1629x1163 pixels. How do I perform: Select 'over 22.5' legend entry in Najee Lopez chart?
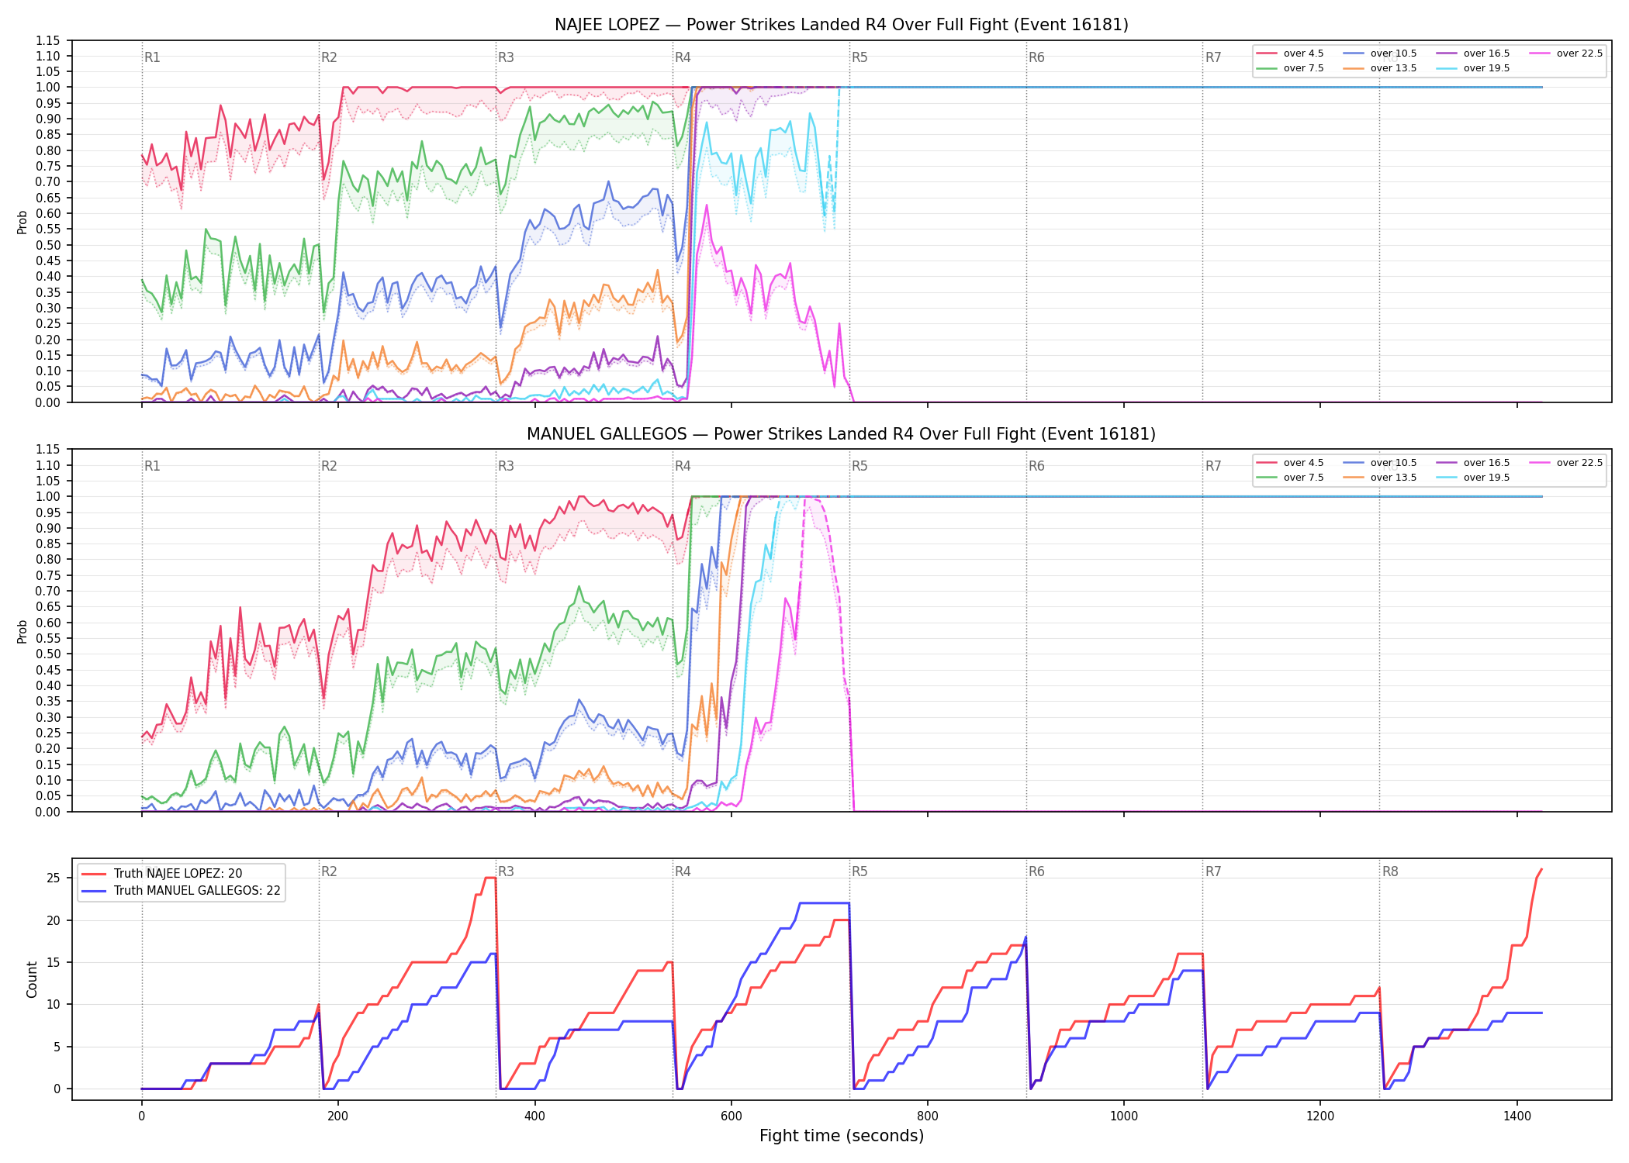[1566, 53]
